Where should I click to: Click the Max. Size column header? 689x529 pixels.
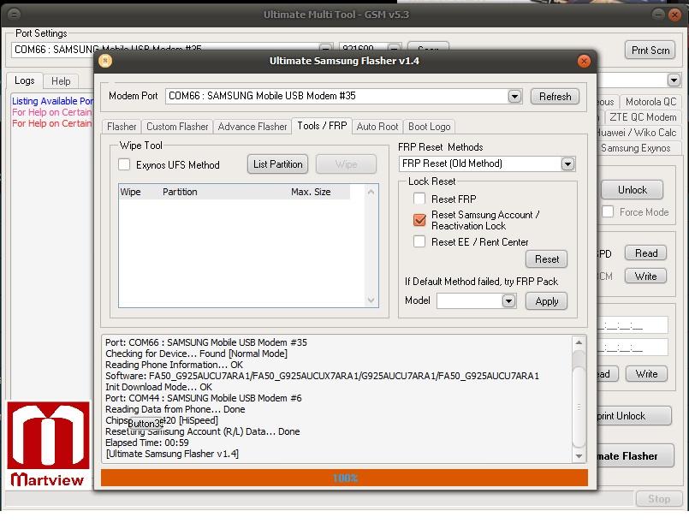[x=311, y=192]
